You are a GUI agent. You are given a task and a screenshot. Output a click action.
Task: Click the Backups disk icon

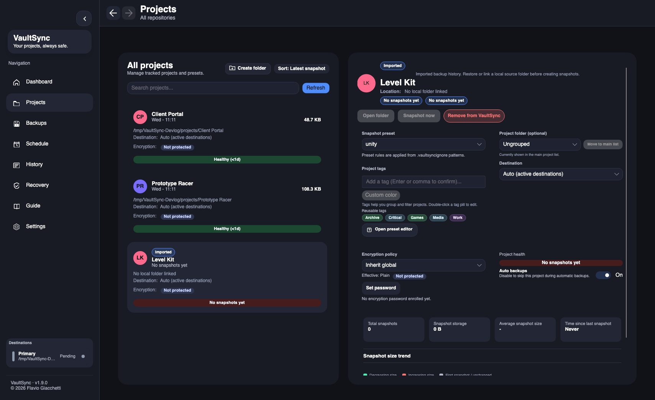click(x=16, y=124)
